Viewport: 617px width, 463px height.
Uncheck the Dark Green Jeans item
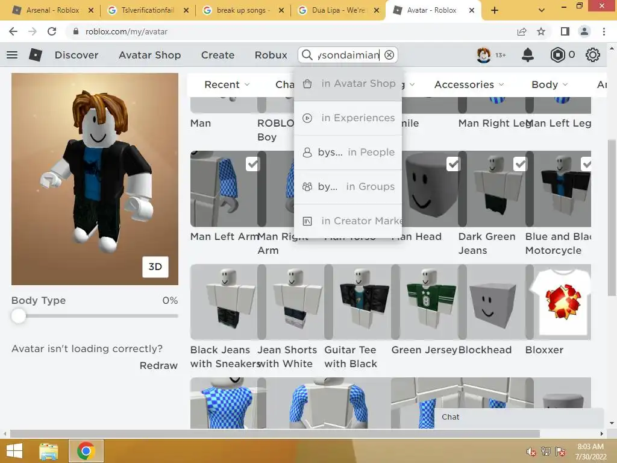click(x=520, y=164)
